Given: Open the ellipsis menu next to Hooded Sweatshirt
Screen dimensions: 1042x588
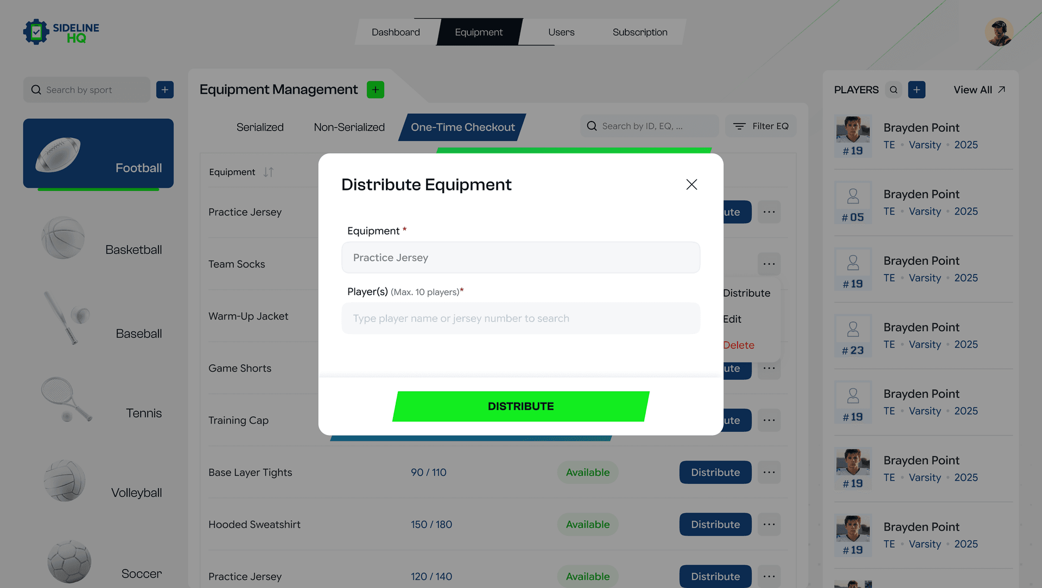Looking at the screenshot, I should point(769,524).
